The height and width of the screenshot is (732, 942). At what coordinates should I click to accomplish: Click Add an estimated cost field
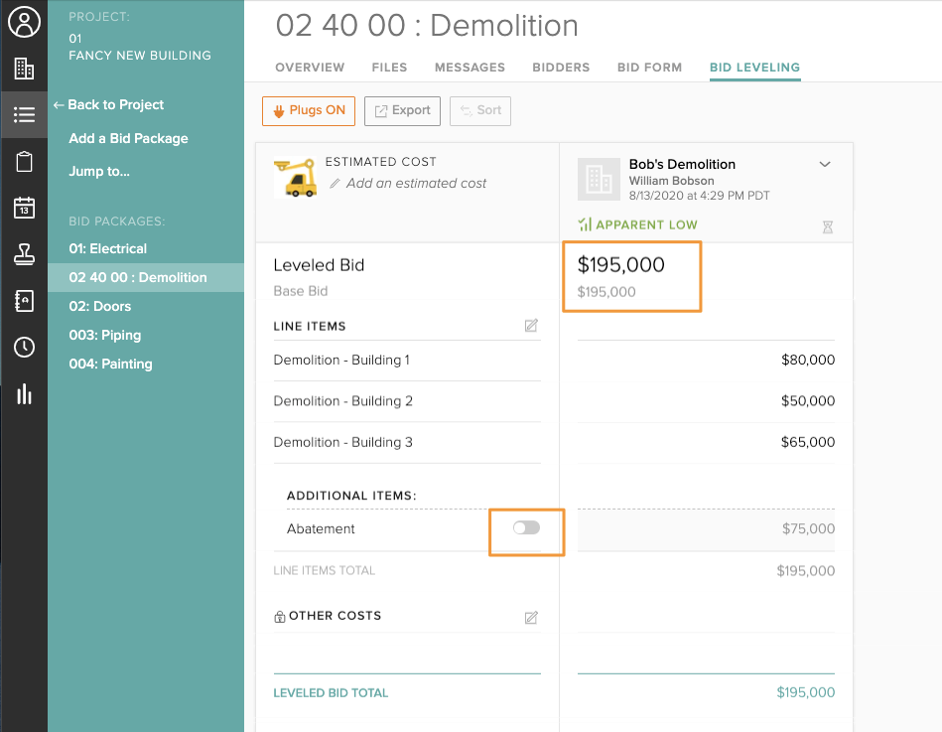tap(416, 183)
